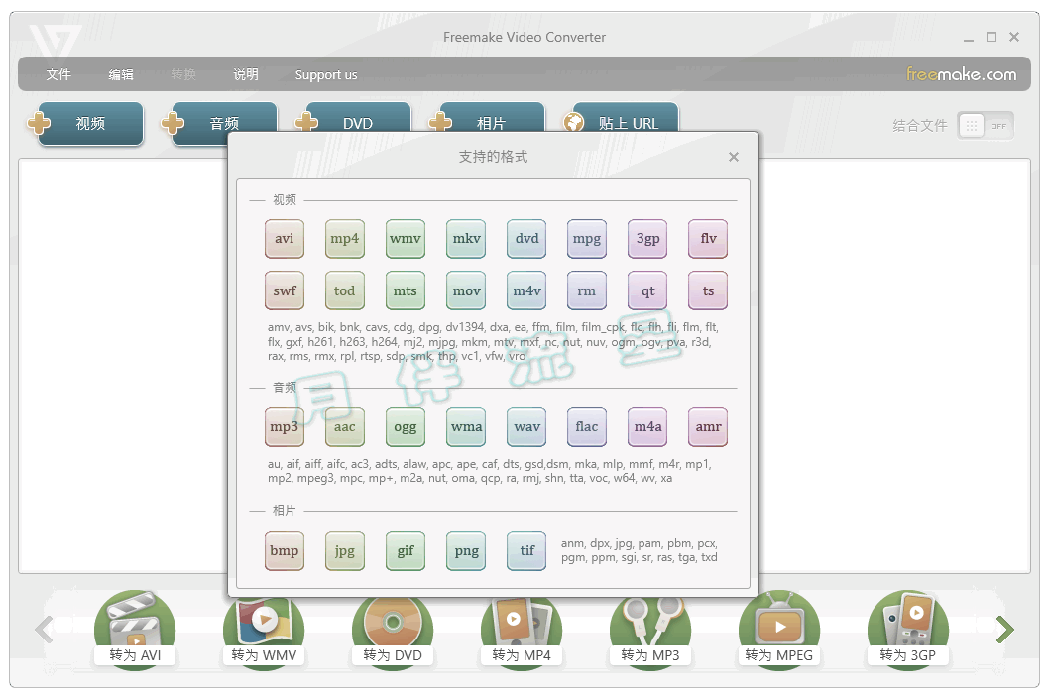The width and height of the screenshot is (1050, 697).
Task: Click the swf format badge
Action: point(284,290)
